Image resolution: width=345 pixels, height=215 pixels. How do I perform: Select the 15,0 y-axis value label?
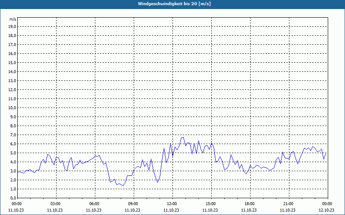click(x=12, y=62)
